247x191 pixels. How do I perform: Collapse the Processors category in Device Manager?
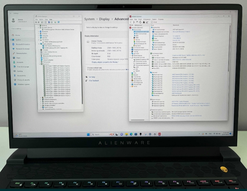(39, 64)
